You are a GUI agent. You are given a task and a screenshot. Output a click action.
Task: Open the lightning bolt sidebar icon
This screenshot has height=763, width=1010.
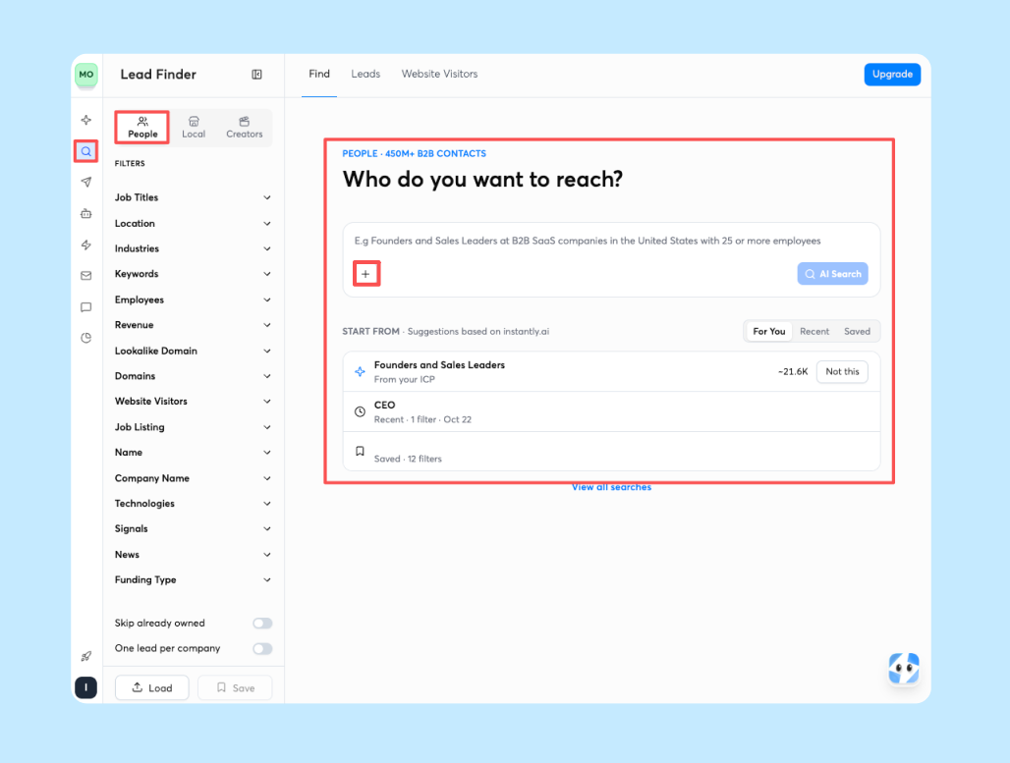point(86,245)
